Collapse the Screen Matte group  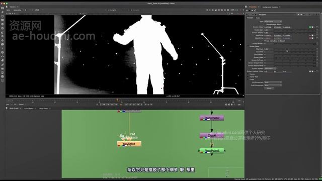pos(248,46)
